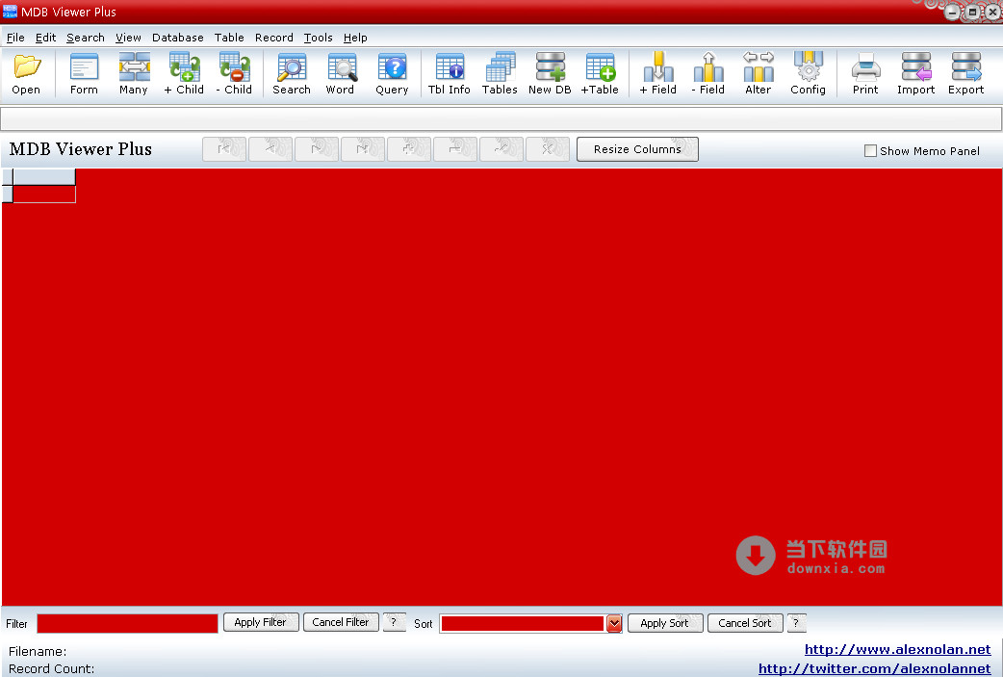Screen dimensions: 1003x677
Task: Click the Resize Columns button
Action: 637,149
